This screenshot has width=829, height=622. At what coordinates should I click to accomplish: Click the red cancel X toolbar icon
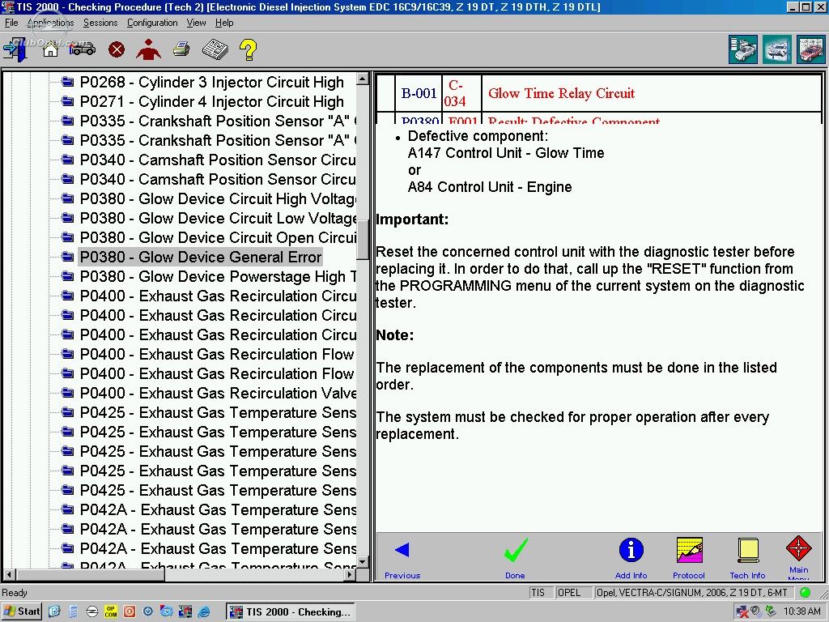click(x=117, y=49)
